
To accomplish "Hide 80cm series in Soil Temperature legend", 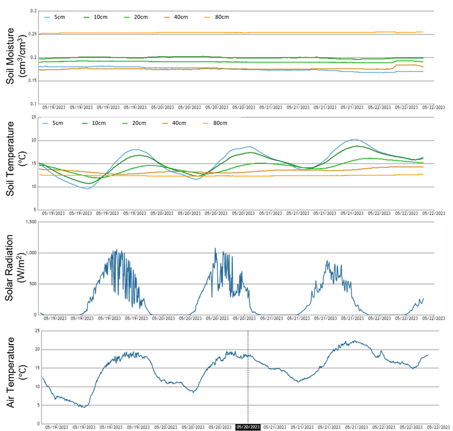I will [x=220, y=123].
